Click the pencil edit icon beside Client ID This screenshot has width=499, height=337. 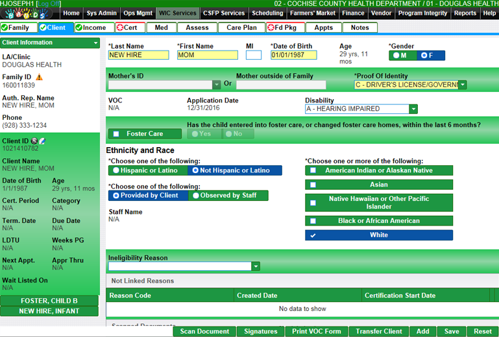point(42,141)
